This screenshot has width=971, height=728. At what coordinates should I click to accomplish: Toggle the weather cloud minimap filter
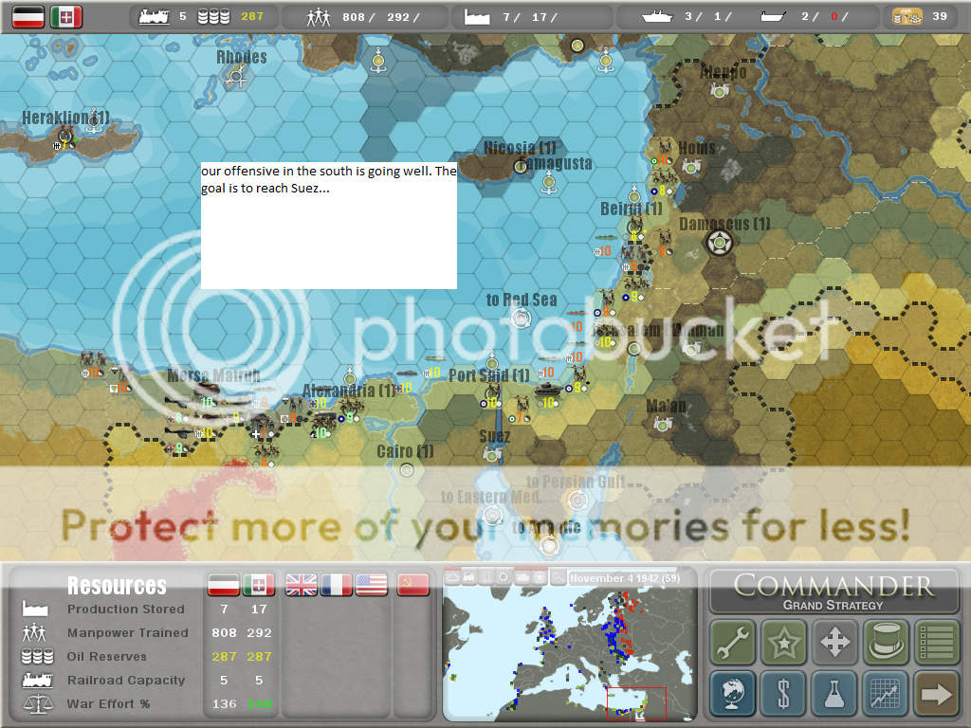pyautogui.click(x=452, y=577)
